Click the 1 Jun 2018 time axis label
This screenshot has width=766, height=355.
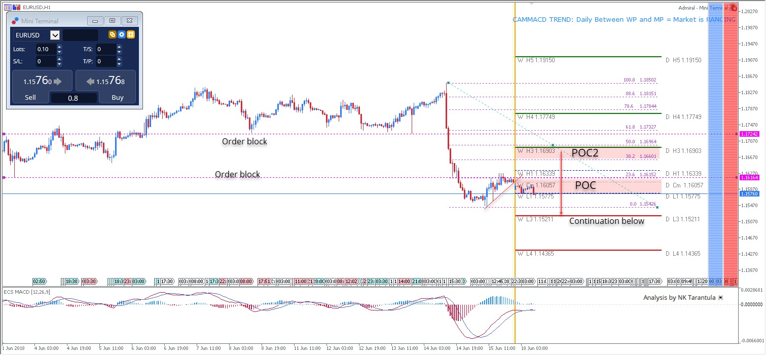[x=14, y=348]
